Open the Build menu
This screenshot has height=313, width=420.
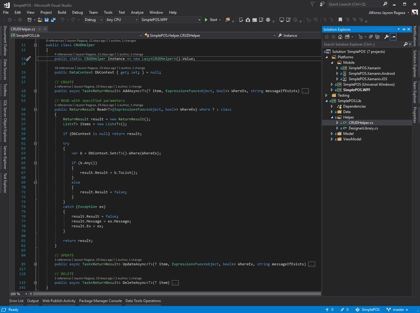coord(62,12)
